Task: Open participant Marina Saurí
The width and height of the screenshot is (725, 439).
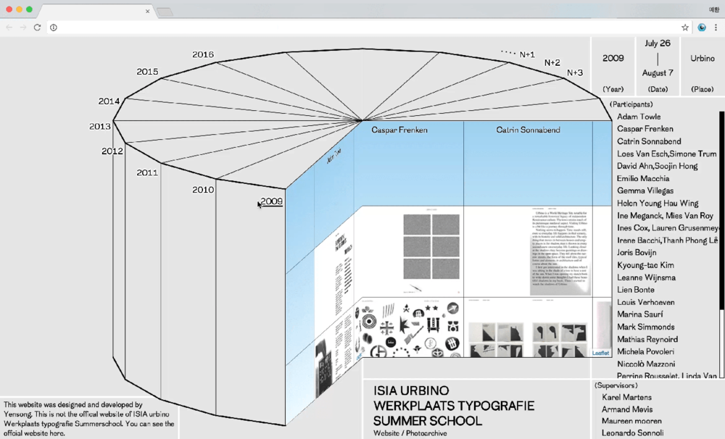Action: (639, 314)
